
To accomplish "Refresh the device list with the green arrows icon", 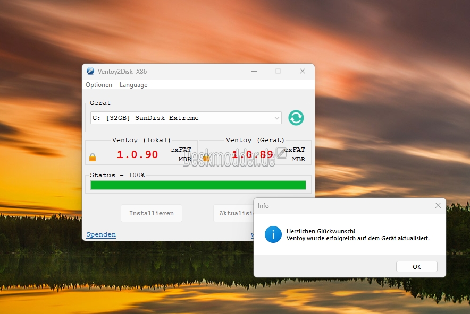I will point(296,118).
